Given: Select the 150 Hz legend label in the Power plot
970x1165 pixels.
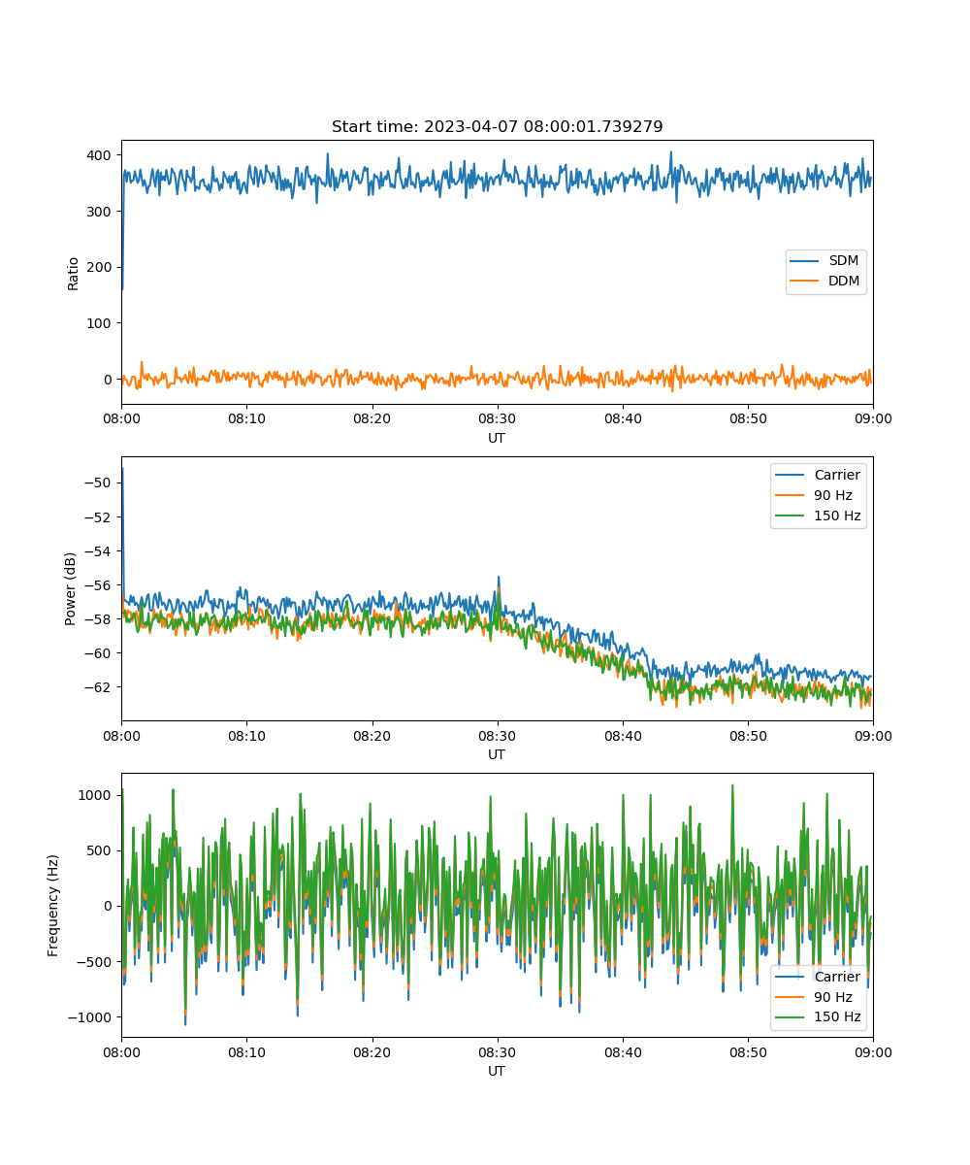Looking at the screenshot, I should 837,516.
